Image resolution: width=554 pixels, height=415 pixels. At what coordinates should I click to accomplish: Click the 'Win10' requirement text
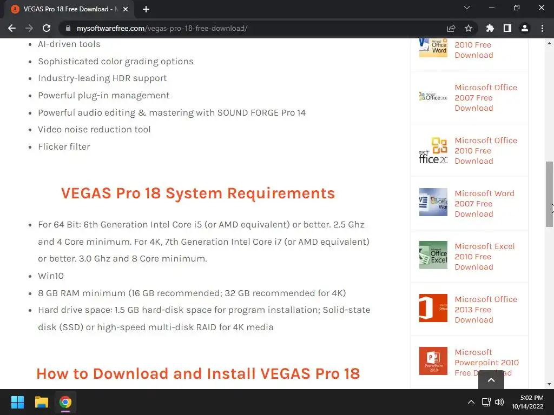pyautogui.click(x=51, y=276)
